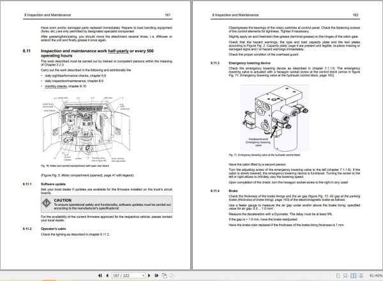Click the Fig. 70 caption text
Image resolution: width=383 pixels, height=281 pixels.
click(x=75, y=166)
